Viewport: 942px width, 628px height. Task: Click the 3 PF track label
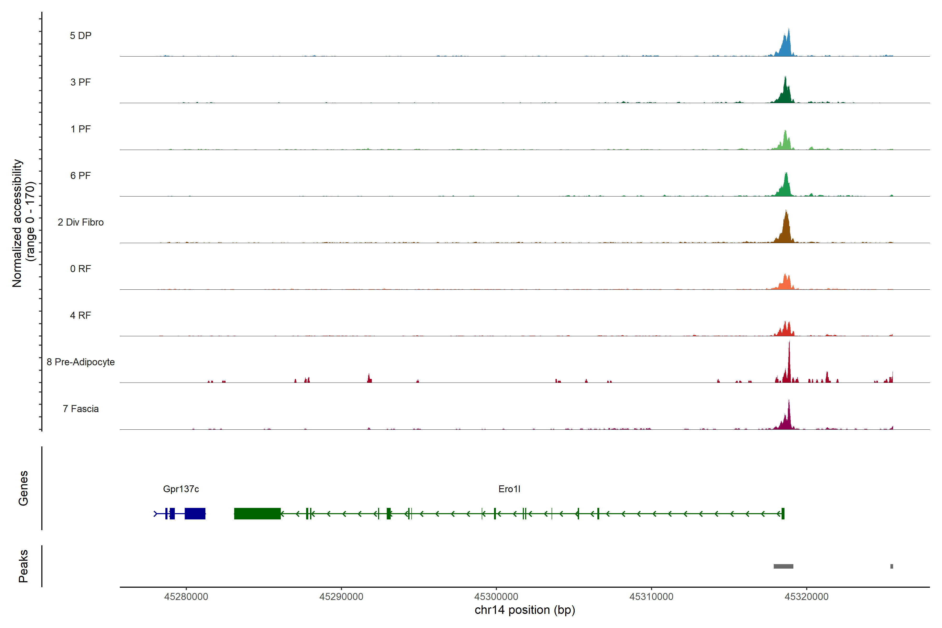(81, 82)
